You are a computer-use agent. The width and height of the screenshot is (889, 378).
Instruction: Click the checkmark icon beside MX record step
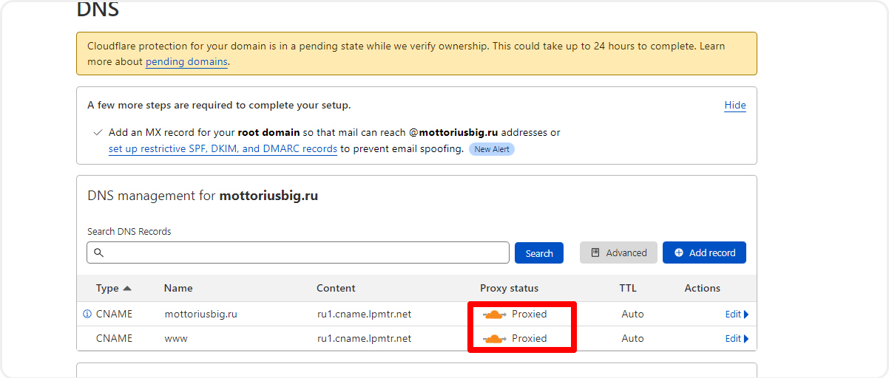pyautogui.click(x=98, y=133)
